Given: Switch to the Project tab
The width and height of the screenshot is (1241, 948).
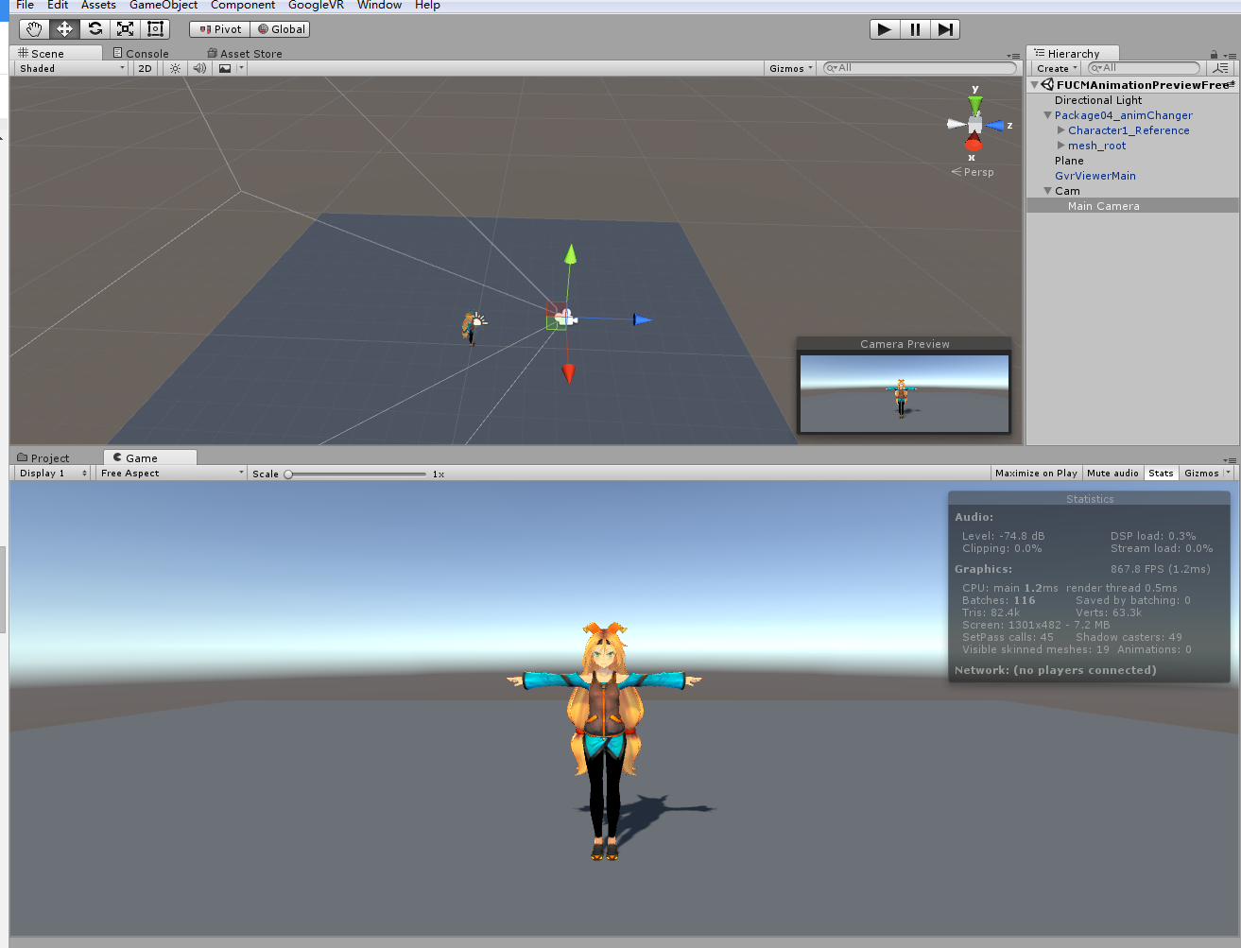Looking at the screenshot, I should (x=43, y=458).
